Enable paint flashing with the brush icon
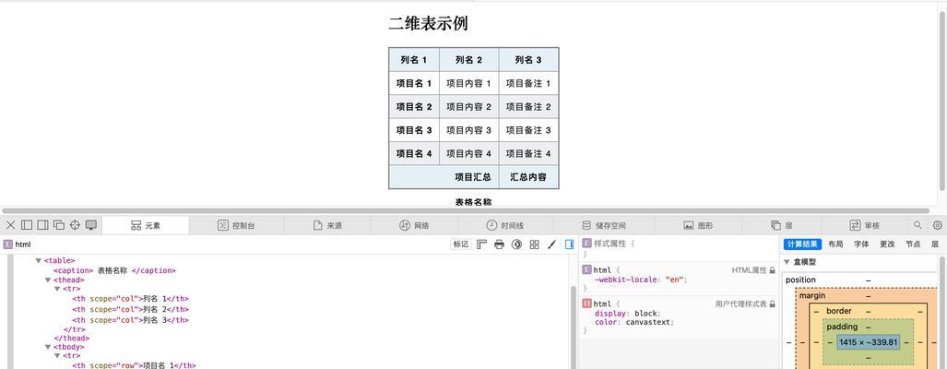947x369 pixels. tap(551, 244)
